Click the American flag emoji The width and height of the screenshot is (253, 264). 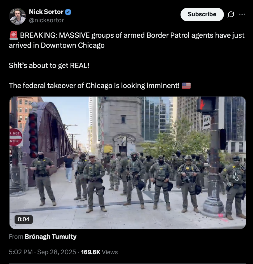(x=186, y=86)
